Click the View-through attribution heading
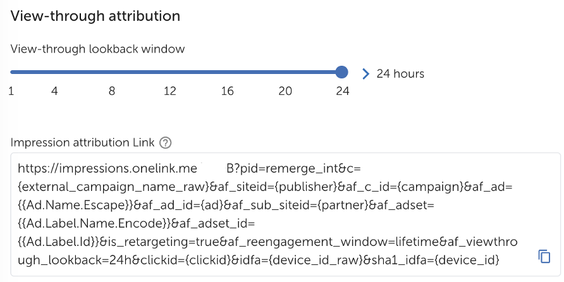 [x=95, y=16]
